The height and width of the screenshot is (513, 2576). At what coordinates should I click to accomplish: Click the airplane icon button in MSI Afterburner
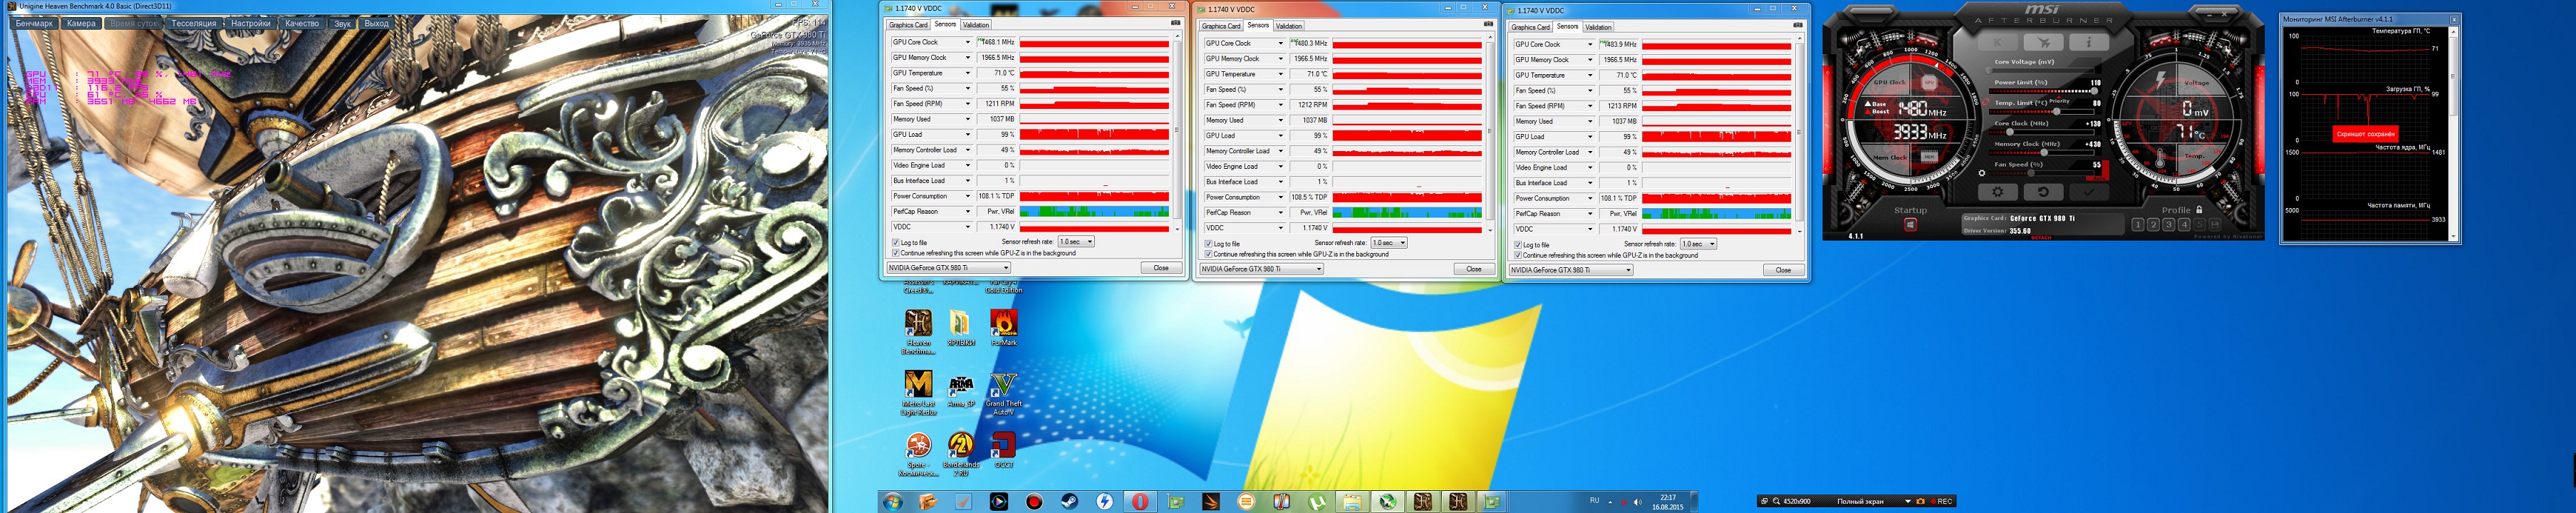(2043, 42)
